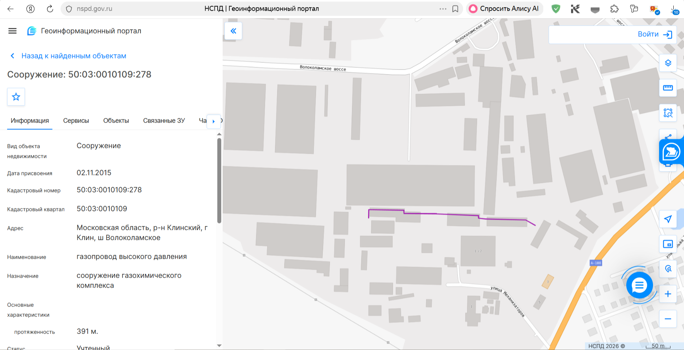
Task: Click the Кадастровый квартал value 50:03:0010109
Action: tap(102, 209)
